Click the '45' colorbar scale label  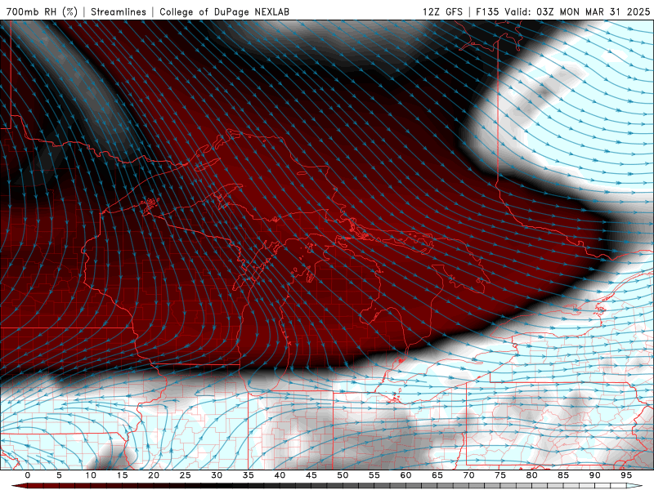(311, 475)
